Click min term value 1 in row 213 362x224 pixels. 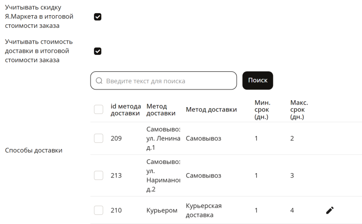(256, 176)
